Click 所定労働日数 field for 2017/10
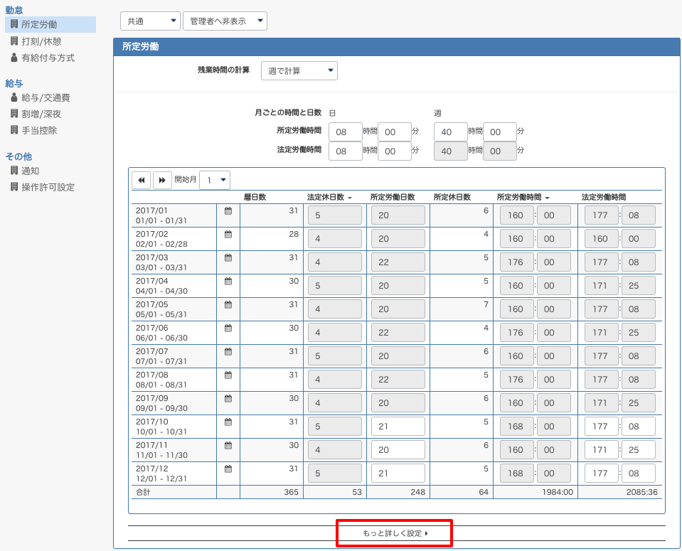Viewport: 682px width, 551px height. 398,427
